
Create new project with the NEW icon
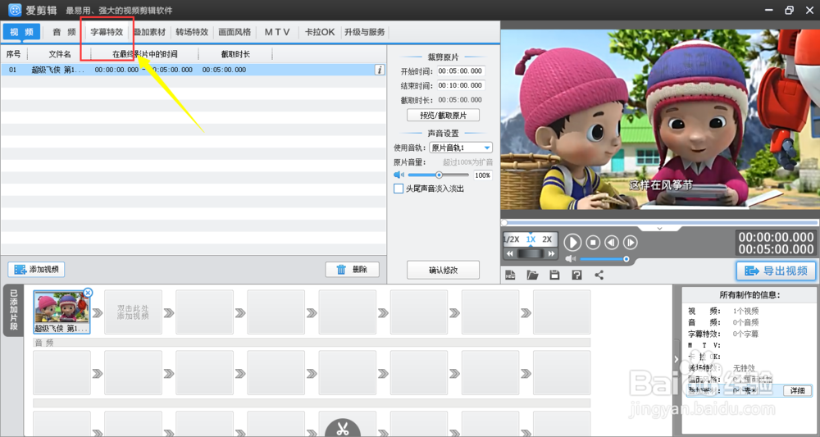click(510, 275)
